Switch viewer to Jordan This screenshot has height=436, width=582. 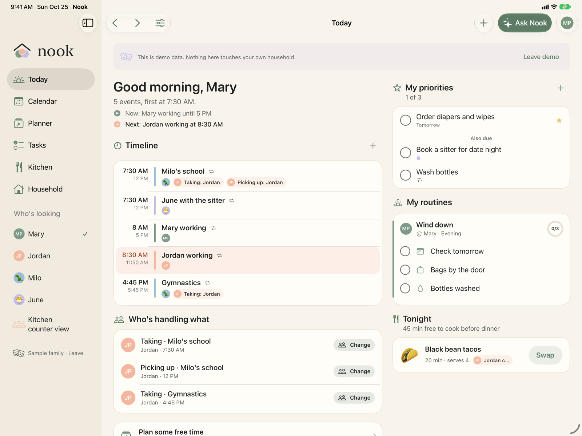pyautogui.click(x=51, y=256)
